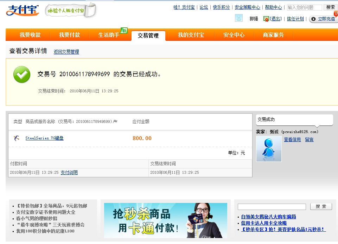The width and height of the screenshot is (338, 244).
Task: Open the 论坛 link
Action: [204, 7]
